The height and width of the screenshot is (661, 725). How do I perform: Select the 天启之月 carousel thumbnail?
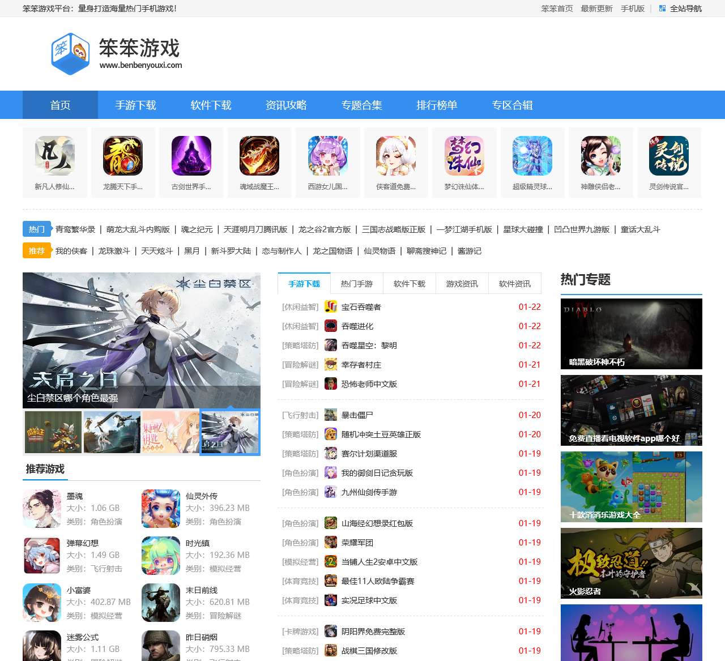(230, 432)
